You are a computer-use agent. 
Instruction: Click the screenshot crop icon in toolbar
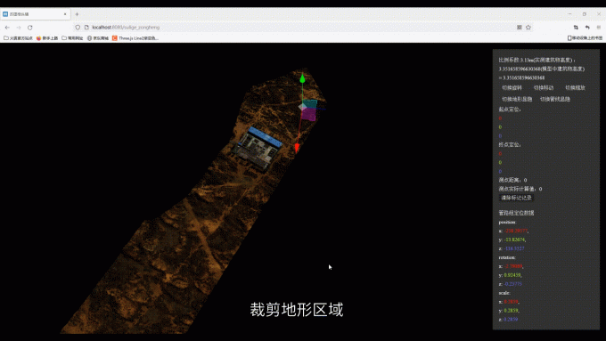pyautogui.click(x=576, y=28)
